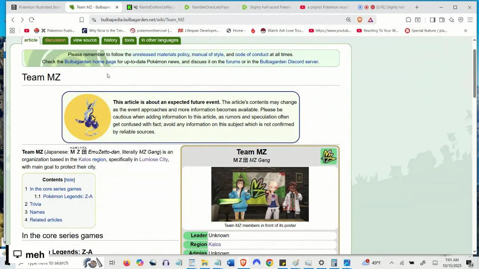The width and height of the screenshot is (479, 269).
Task: Open the zoom magnifier in the address bar
Action: (348, 20)
